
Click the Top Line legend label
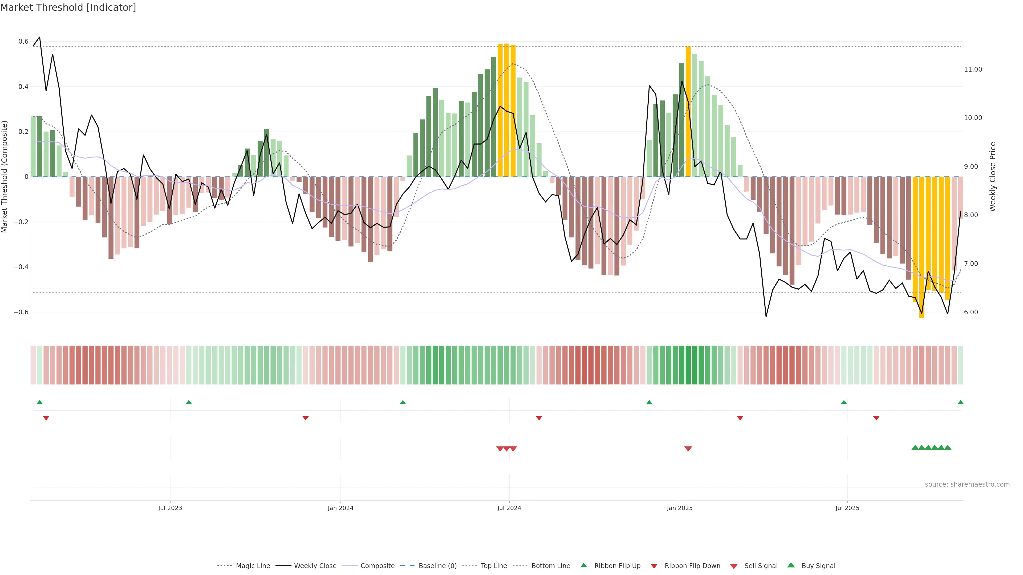pos(494,566)
